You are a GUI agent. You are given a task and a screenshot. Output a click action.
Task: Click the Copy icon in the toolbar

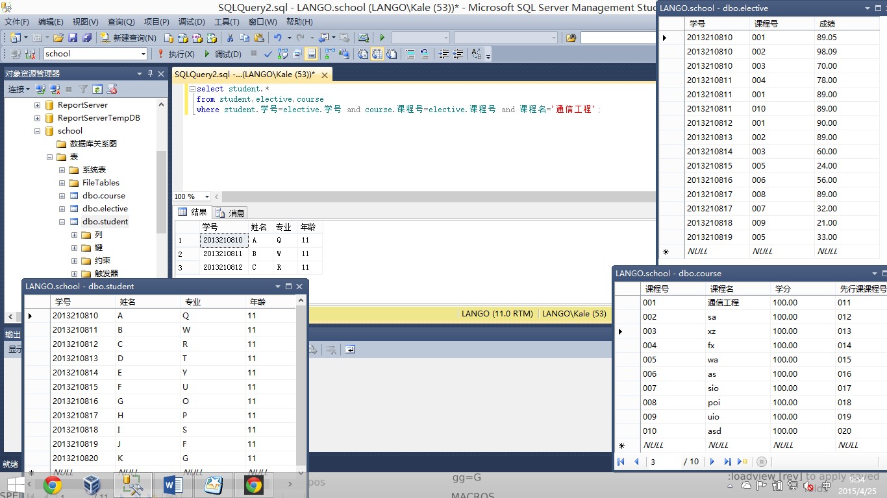244,38
